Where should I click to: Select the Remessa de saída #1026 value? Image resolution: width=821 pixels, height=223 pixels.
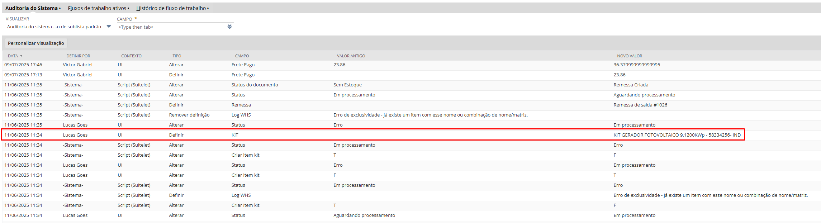(640, 105)
